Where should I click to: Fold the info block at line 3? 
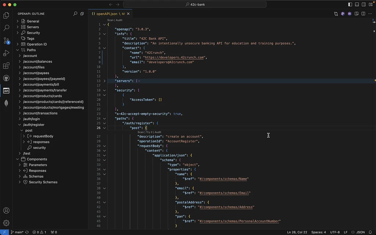tap(104, 34)
